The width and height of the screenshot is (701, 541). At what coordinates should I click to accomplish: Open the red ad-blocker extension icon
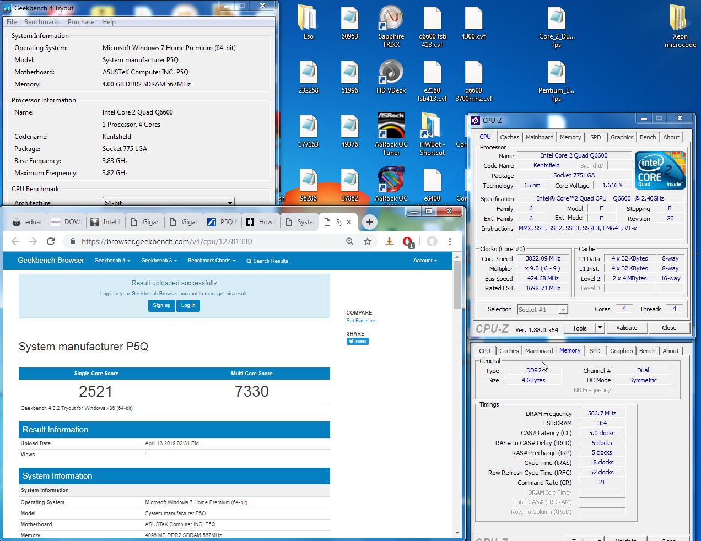(x=408, y=242)
